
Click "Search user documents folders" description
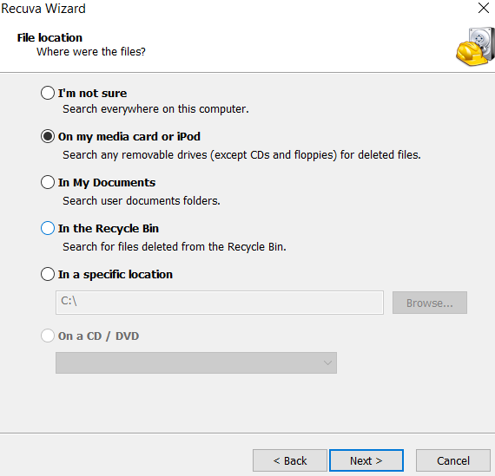click(x=141, y=201)
